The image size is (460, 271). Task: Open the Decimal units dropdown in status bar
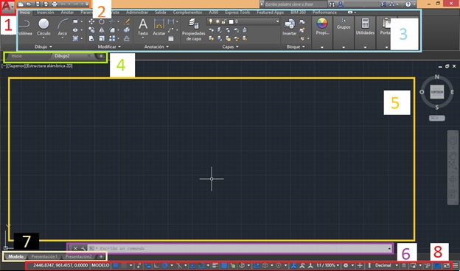click(x=397, y=265)
